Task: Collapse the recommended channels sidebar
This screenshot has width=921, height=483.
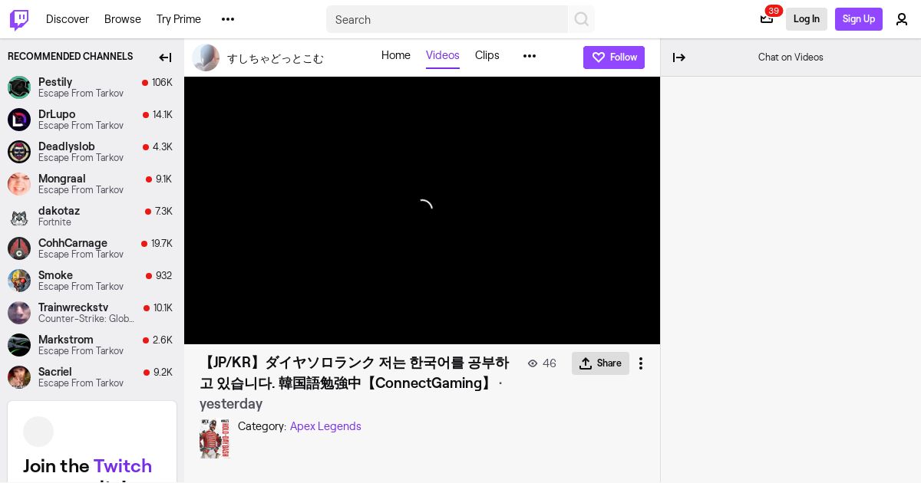Action: [165, 58]
